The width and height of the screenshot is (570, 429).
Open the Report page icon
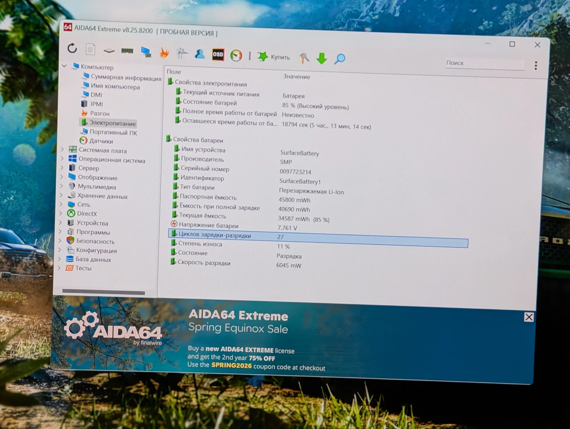point(90,49)
